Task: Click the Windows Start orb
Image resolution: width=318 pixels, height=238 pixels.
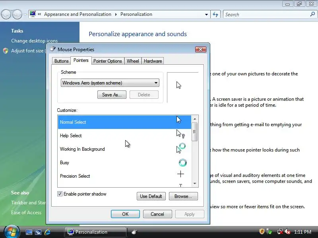Action: click(12, 232)
